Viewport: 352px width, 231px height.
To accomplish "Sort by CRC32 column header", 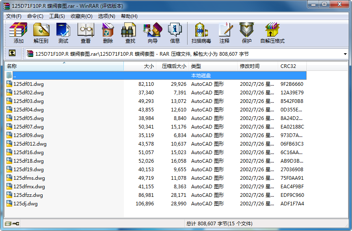I will point(292,66).
